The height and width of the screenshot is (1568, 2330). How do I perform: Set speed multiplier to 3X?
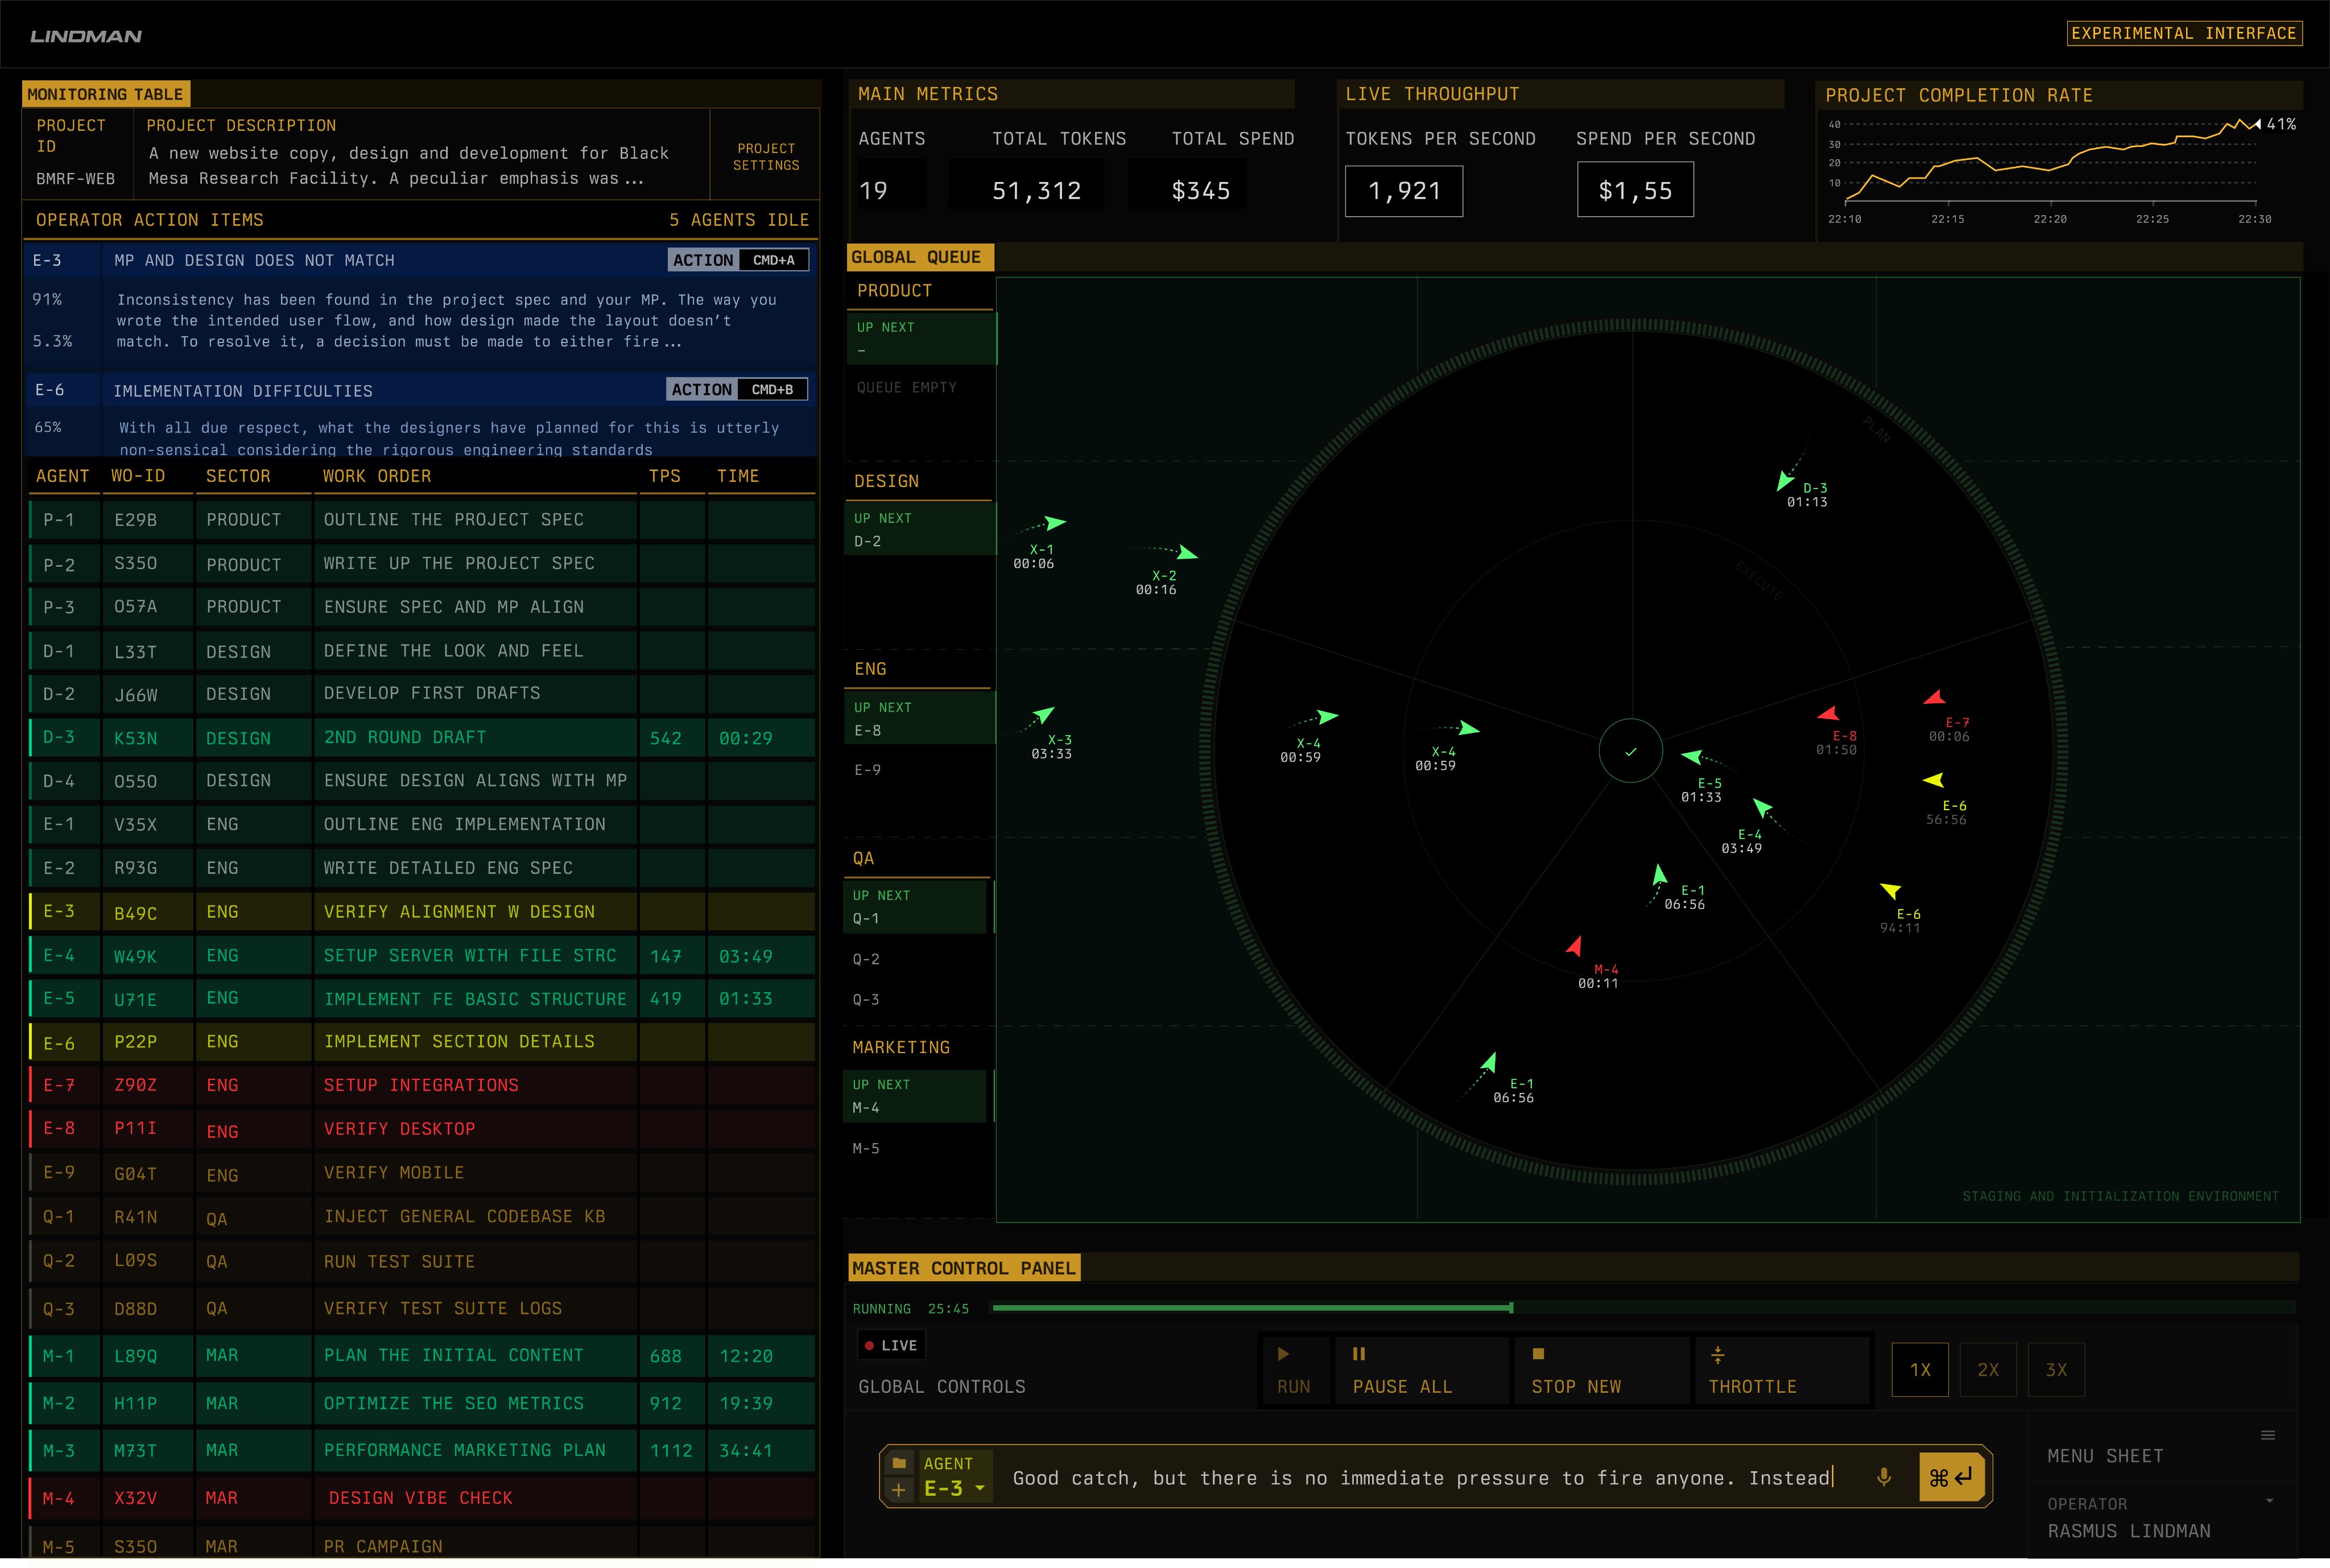(2055, 1370)
